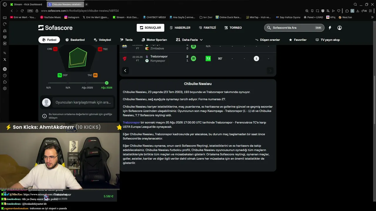Open the AI assistant button
The width and height of the screenshot is (376, 211).
point(364,11)
